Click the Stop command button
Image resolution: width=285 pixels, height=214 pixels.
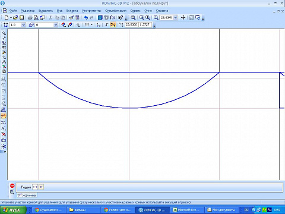coord(12,185)
